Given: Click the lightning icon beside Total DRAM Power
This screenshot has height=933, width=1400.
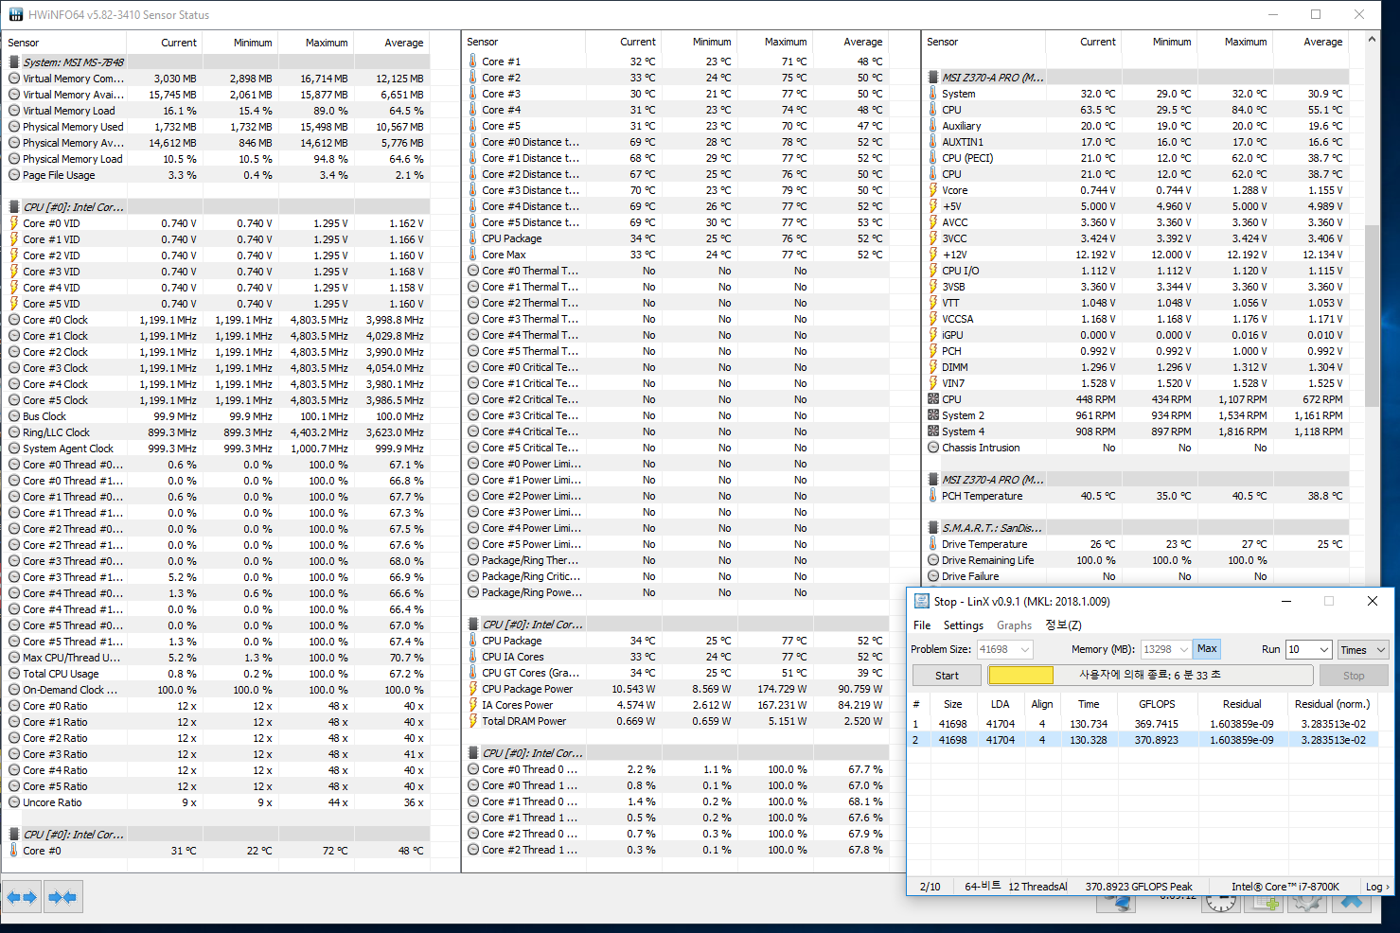Looking at the screenshot, I should [473, 721].
